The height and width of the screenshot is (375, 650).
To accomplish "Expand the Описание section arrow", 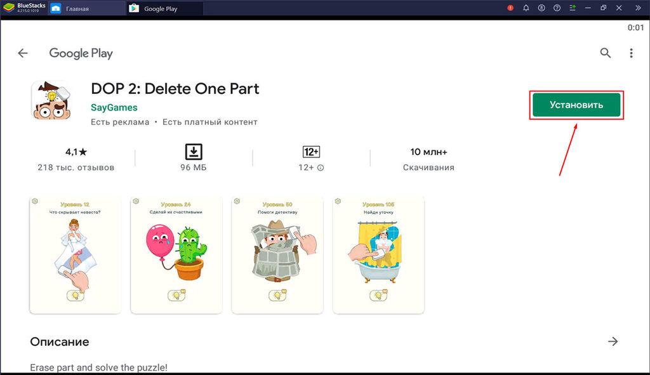I will (x=613, y=341).
